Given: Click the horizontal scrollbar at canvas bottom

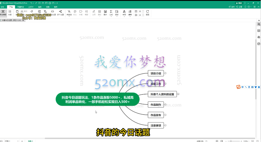Looking at the screenshot, I should (x=150, y=138).
